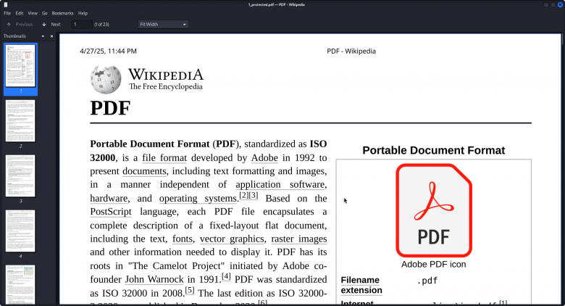Close the PDF viewer window
This screenshot has width=565, height=306.
click(x=561, y=4)
